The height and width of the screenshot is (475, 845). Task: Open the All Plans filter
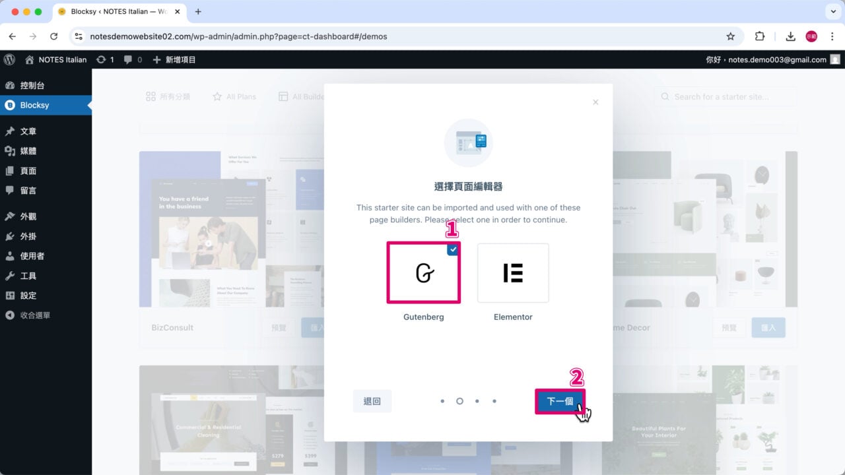click(234, 96)
